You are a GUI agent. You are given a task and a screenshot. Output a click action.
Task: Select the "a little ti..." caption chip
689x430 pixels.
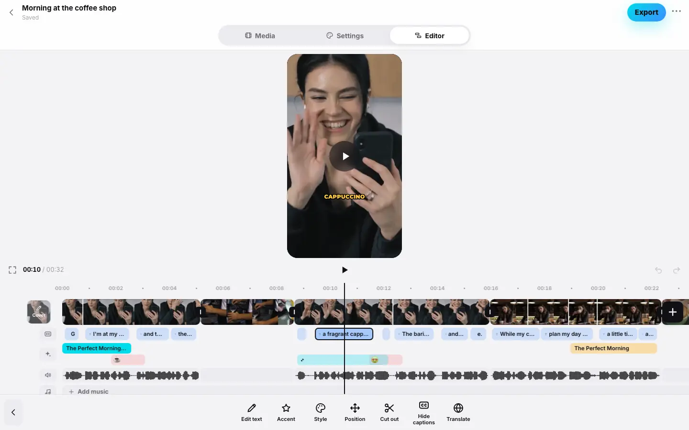click(x=619, y=334)
